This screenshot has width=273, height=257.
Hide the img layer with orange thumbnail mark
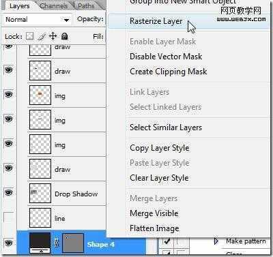coord(9,94)
